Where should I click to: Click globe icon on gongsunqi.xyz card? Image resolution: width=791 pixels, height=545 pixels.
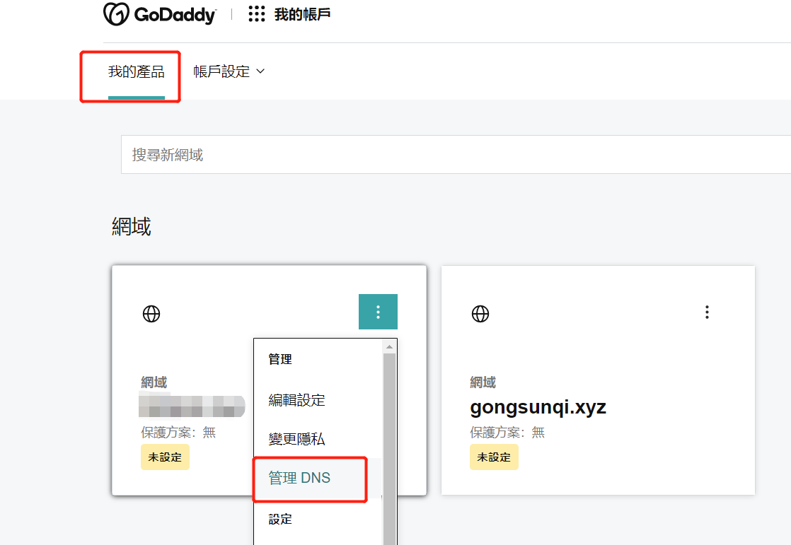coord(480,314)
